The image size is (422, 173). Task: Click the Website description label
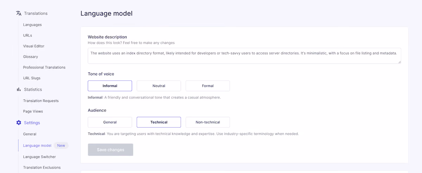coord(107,37)
